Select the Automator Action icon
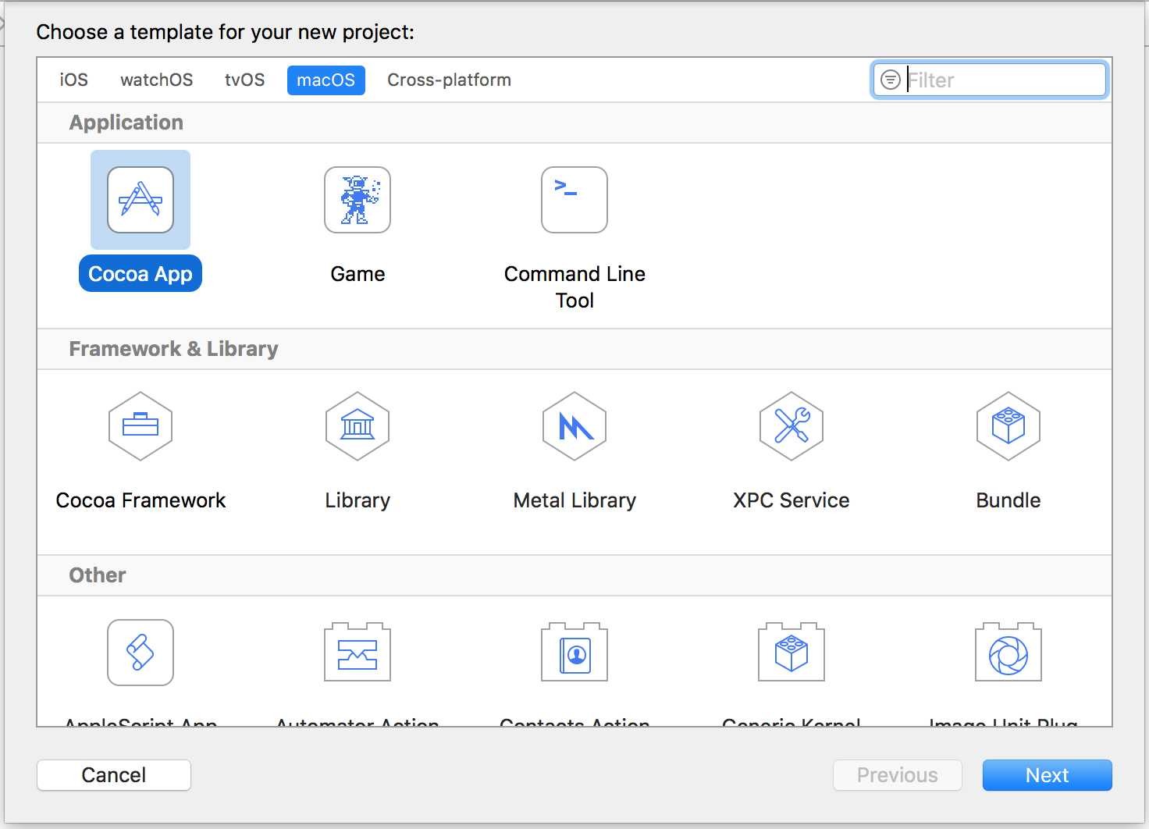The height and width of the screenshot is (829, 1149). pyautogui.click(x=358, y=653)
